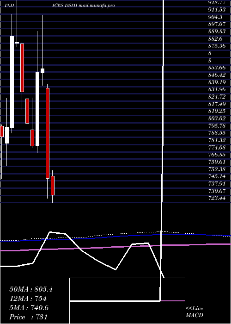The height and width of the screenshot is (324, 231).
Task: Click the last red candle near 731
Action: tap(53, 185)
